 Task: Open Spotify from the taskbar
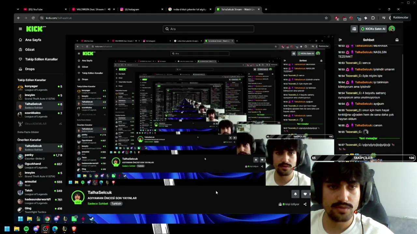pos(26,229)
